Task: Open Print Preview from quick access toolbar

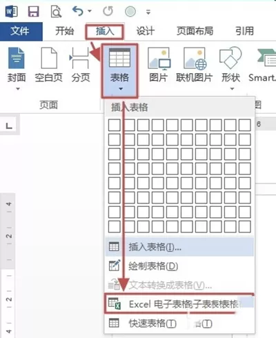Action: 56,11
